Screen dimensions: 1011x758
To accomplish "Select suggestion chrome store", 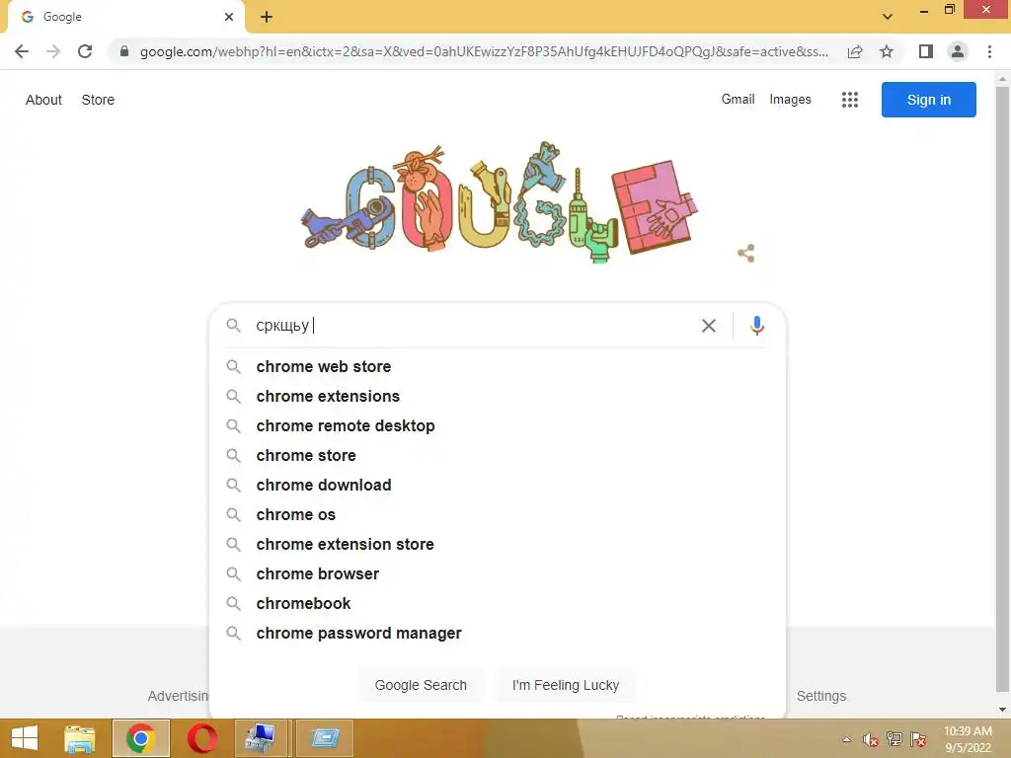I will 498,456.
